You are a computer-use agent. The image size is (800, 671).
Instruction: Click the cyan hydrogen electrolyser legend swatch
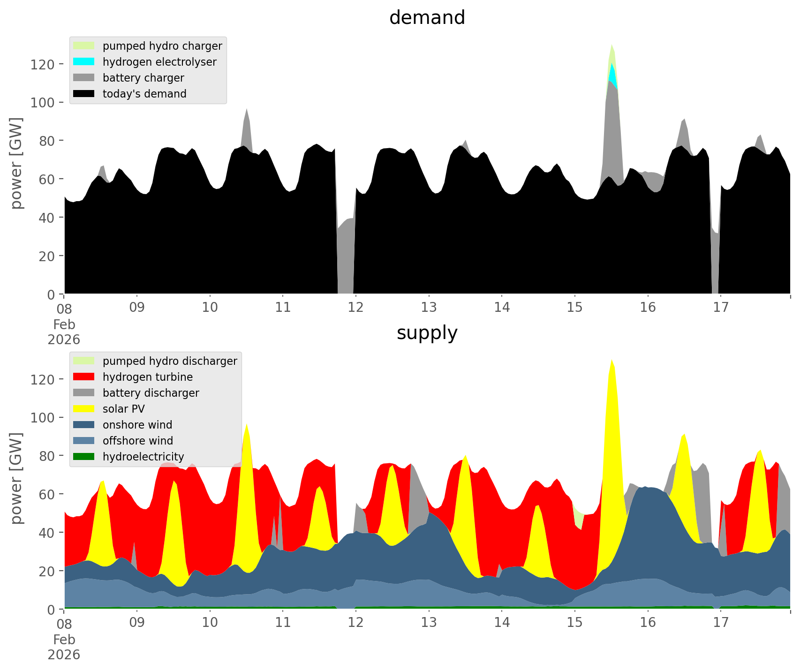[84, 62]
